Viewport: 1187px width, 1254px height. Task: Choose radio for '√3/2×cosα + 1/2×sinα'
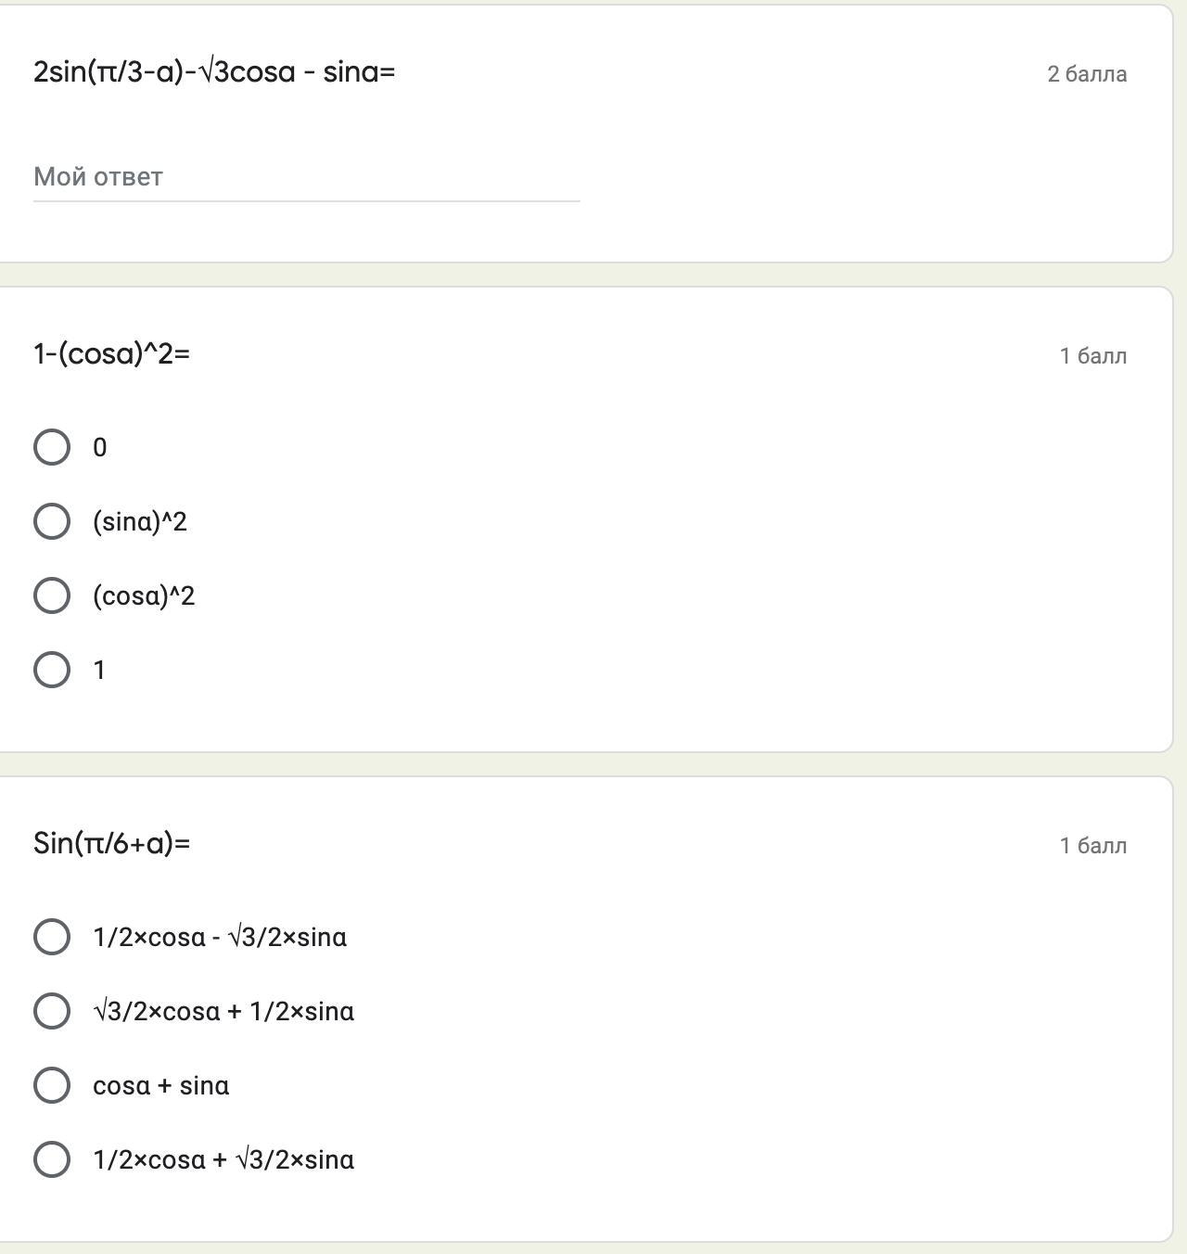pyautogui.click(x=52, y=1011)
